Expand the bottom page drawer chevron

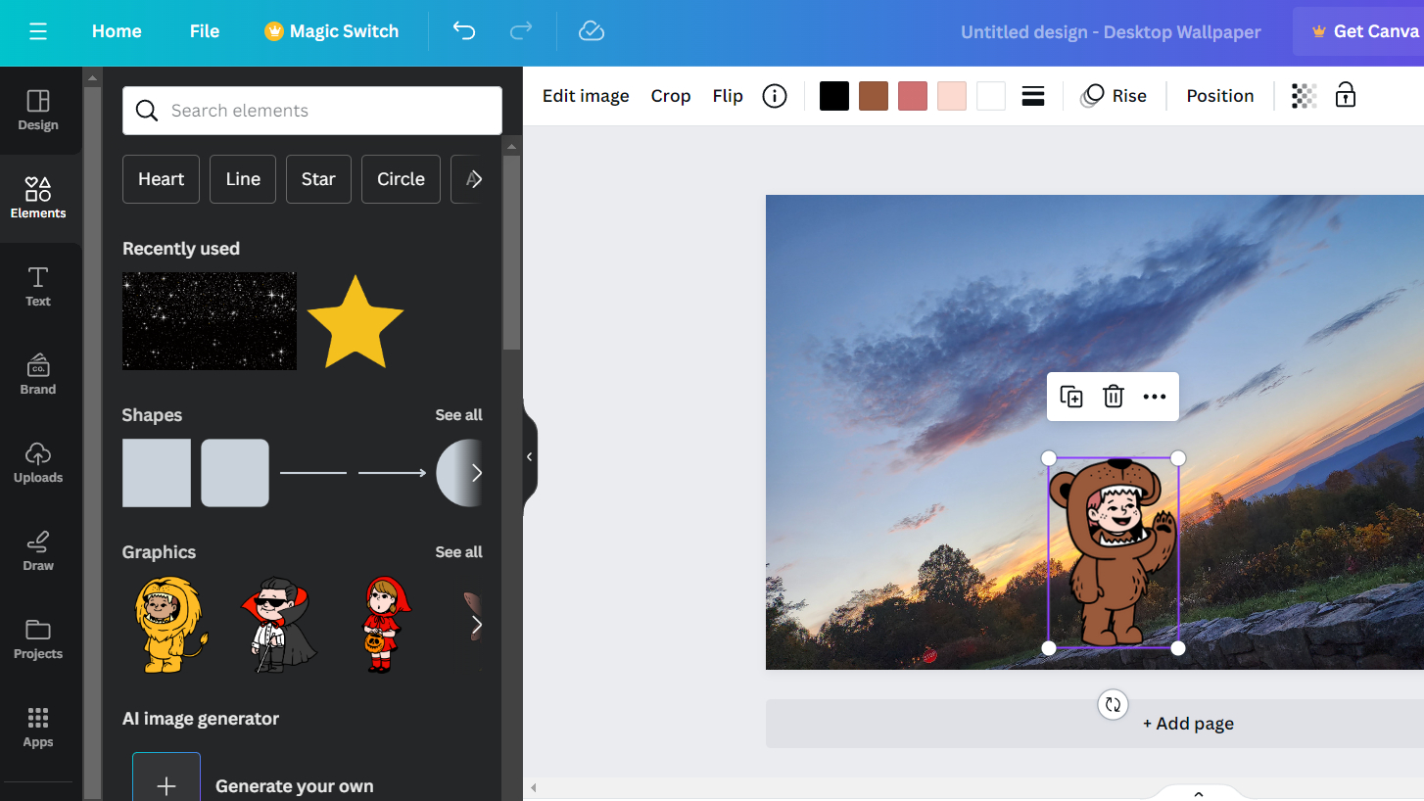[1199, 793]
